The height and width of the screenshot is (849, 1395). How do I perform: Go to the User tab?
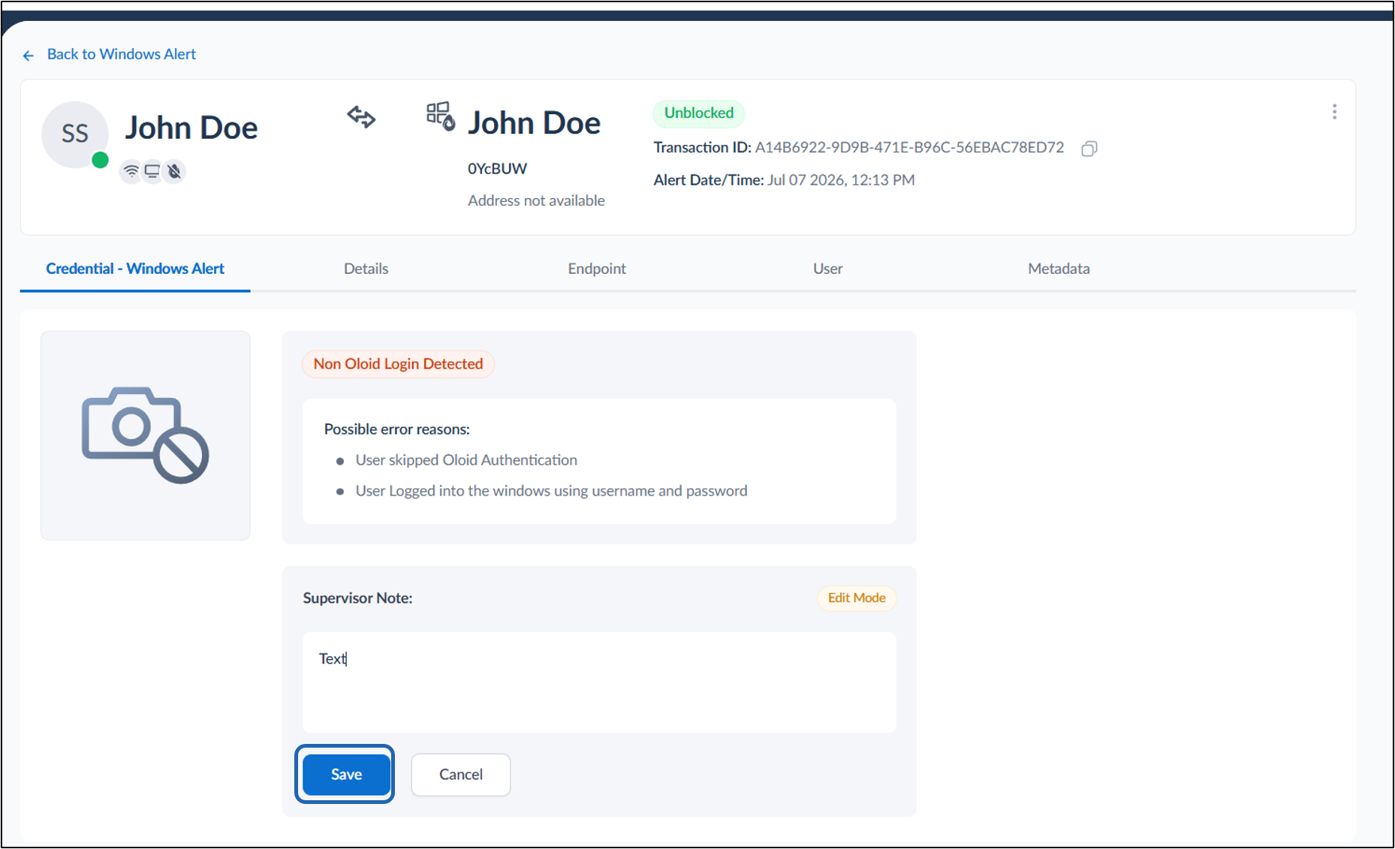coord(827,269)
